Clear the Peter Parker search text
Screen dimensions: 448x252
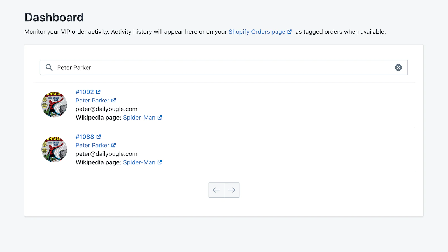398,67
